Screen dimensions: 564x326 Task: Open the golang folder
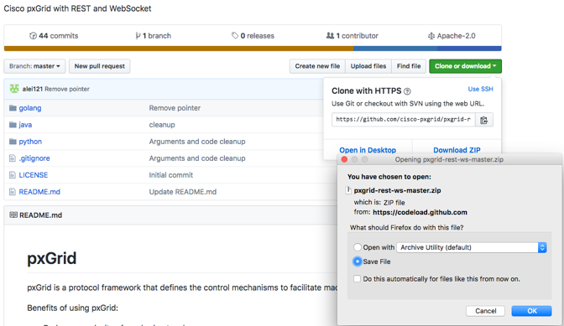pyautogui.click(x=30, y=108)
